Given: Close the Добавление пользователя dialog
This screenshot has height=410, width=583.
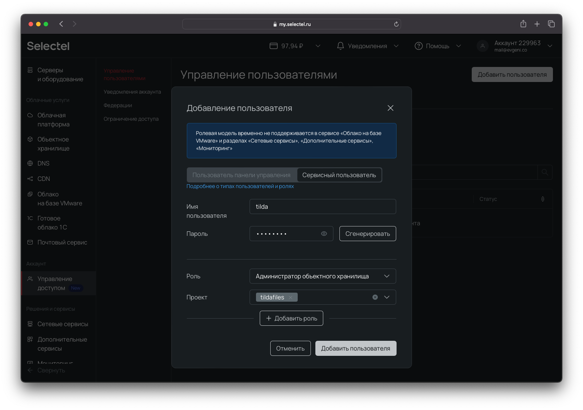Looking at the screenshot, I should click(391, 108).
